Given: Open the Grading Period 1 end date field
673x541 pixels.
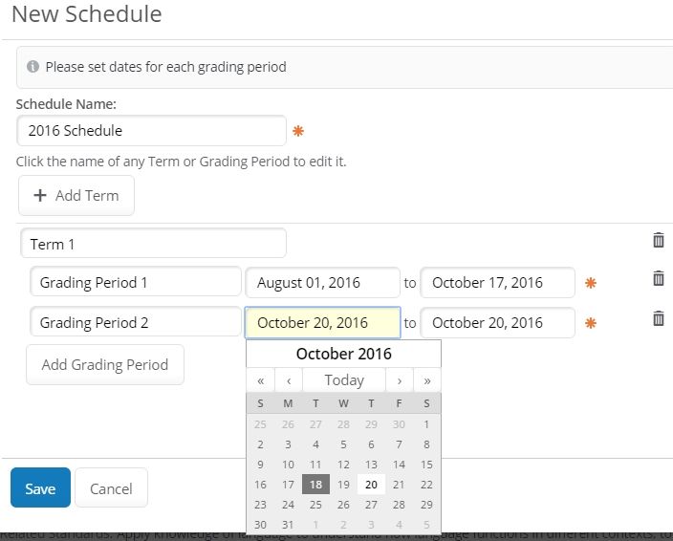Looking at the screenshot, I should pos(497,283).
